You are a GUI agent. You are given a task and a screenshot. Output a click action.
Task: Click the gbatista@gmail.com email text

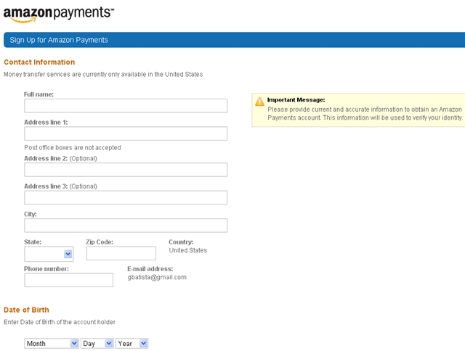[x=157, y=277]
